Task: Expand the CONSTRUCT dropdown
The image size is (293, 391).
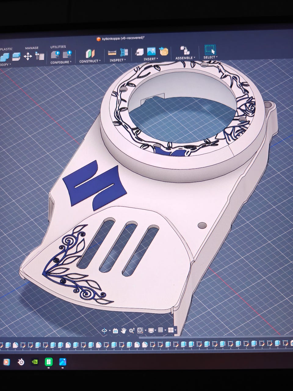Action: (90, 61)
